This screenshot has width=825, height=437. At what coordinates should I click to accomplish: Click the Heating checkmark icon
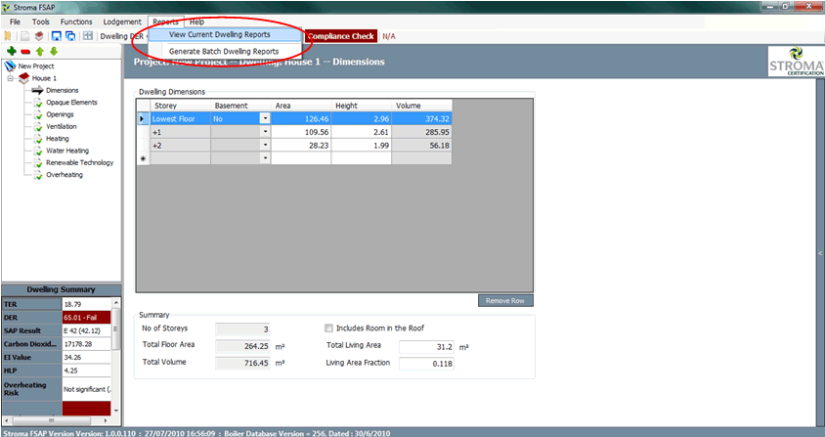click(x=38, y=139)
